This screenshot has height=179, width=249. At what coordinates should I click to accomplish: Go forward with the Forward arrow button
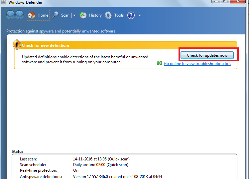[x=20, y=15]
